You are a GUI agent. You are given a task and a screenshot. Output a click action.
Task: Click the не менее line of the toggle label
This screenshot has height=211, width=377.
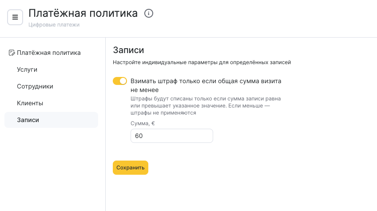point(144,90)
